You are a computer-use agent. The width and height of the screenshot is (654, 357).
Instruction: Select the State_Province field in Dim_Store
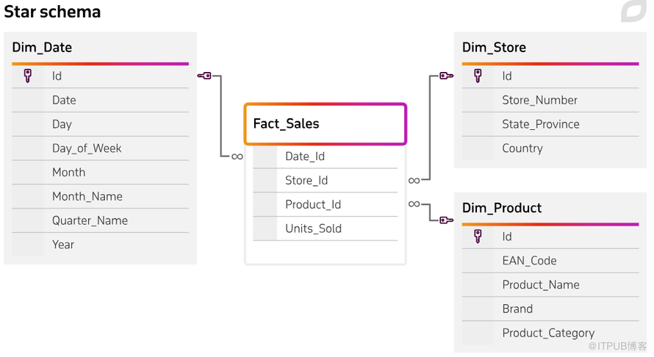(541, 124)
